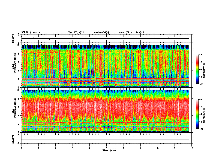Click time axis tick label "2"
The height and width of the screenshot is (166, 216).
(56, 148)
